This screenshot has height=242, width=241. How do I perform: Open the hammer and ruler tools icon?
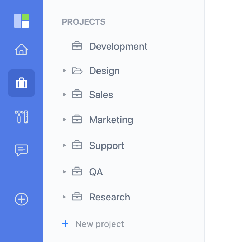[22, 117]
